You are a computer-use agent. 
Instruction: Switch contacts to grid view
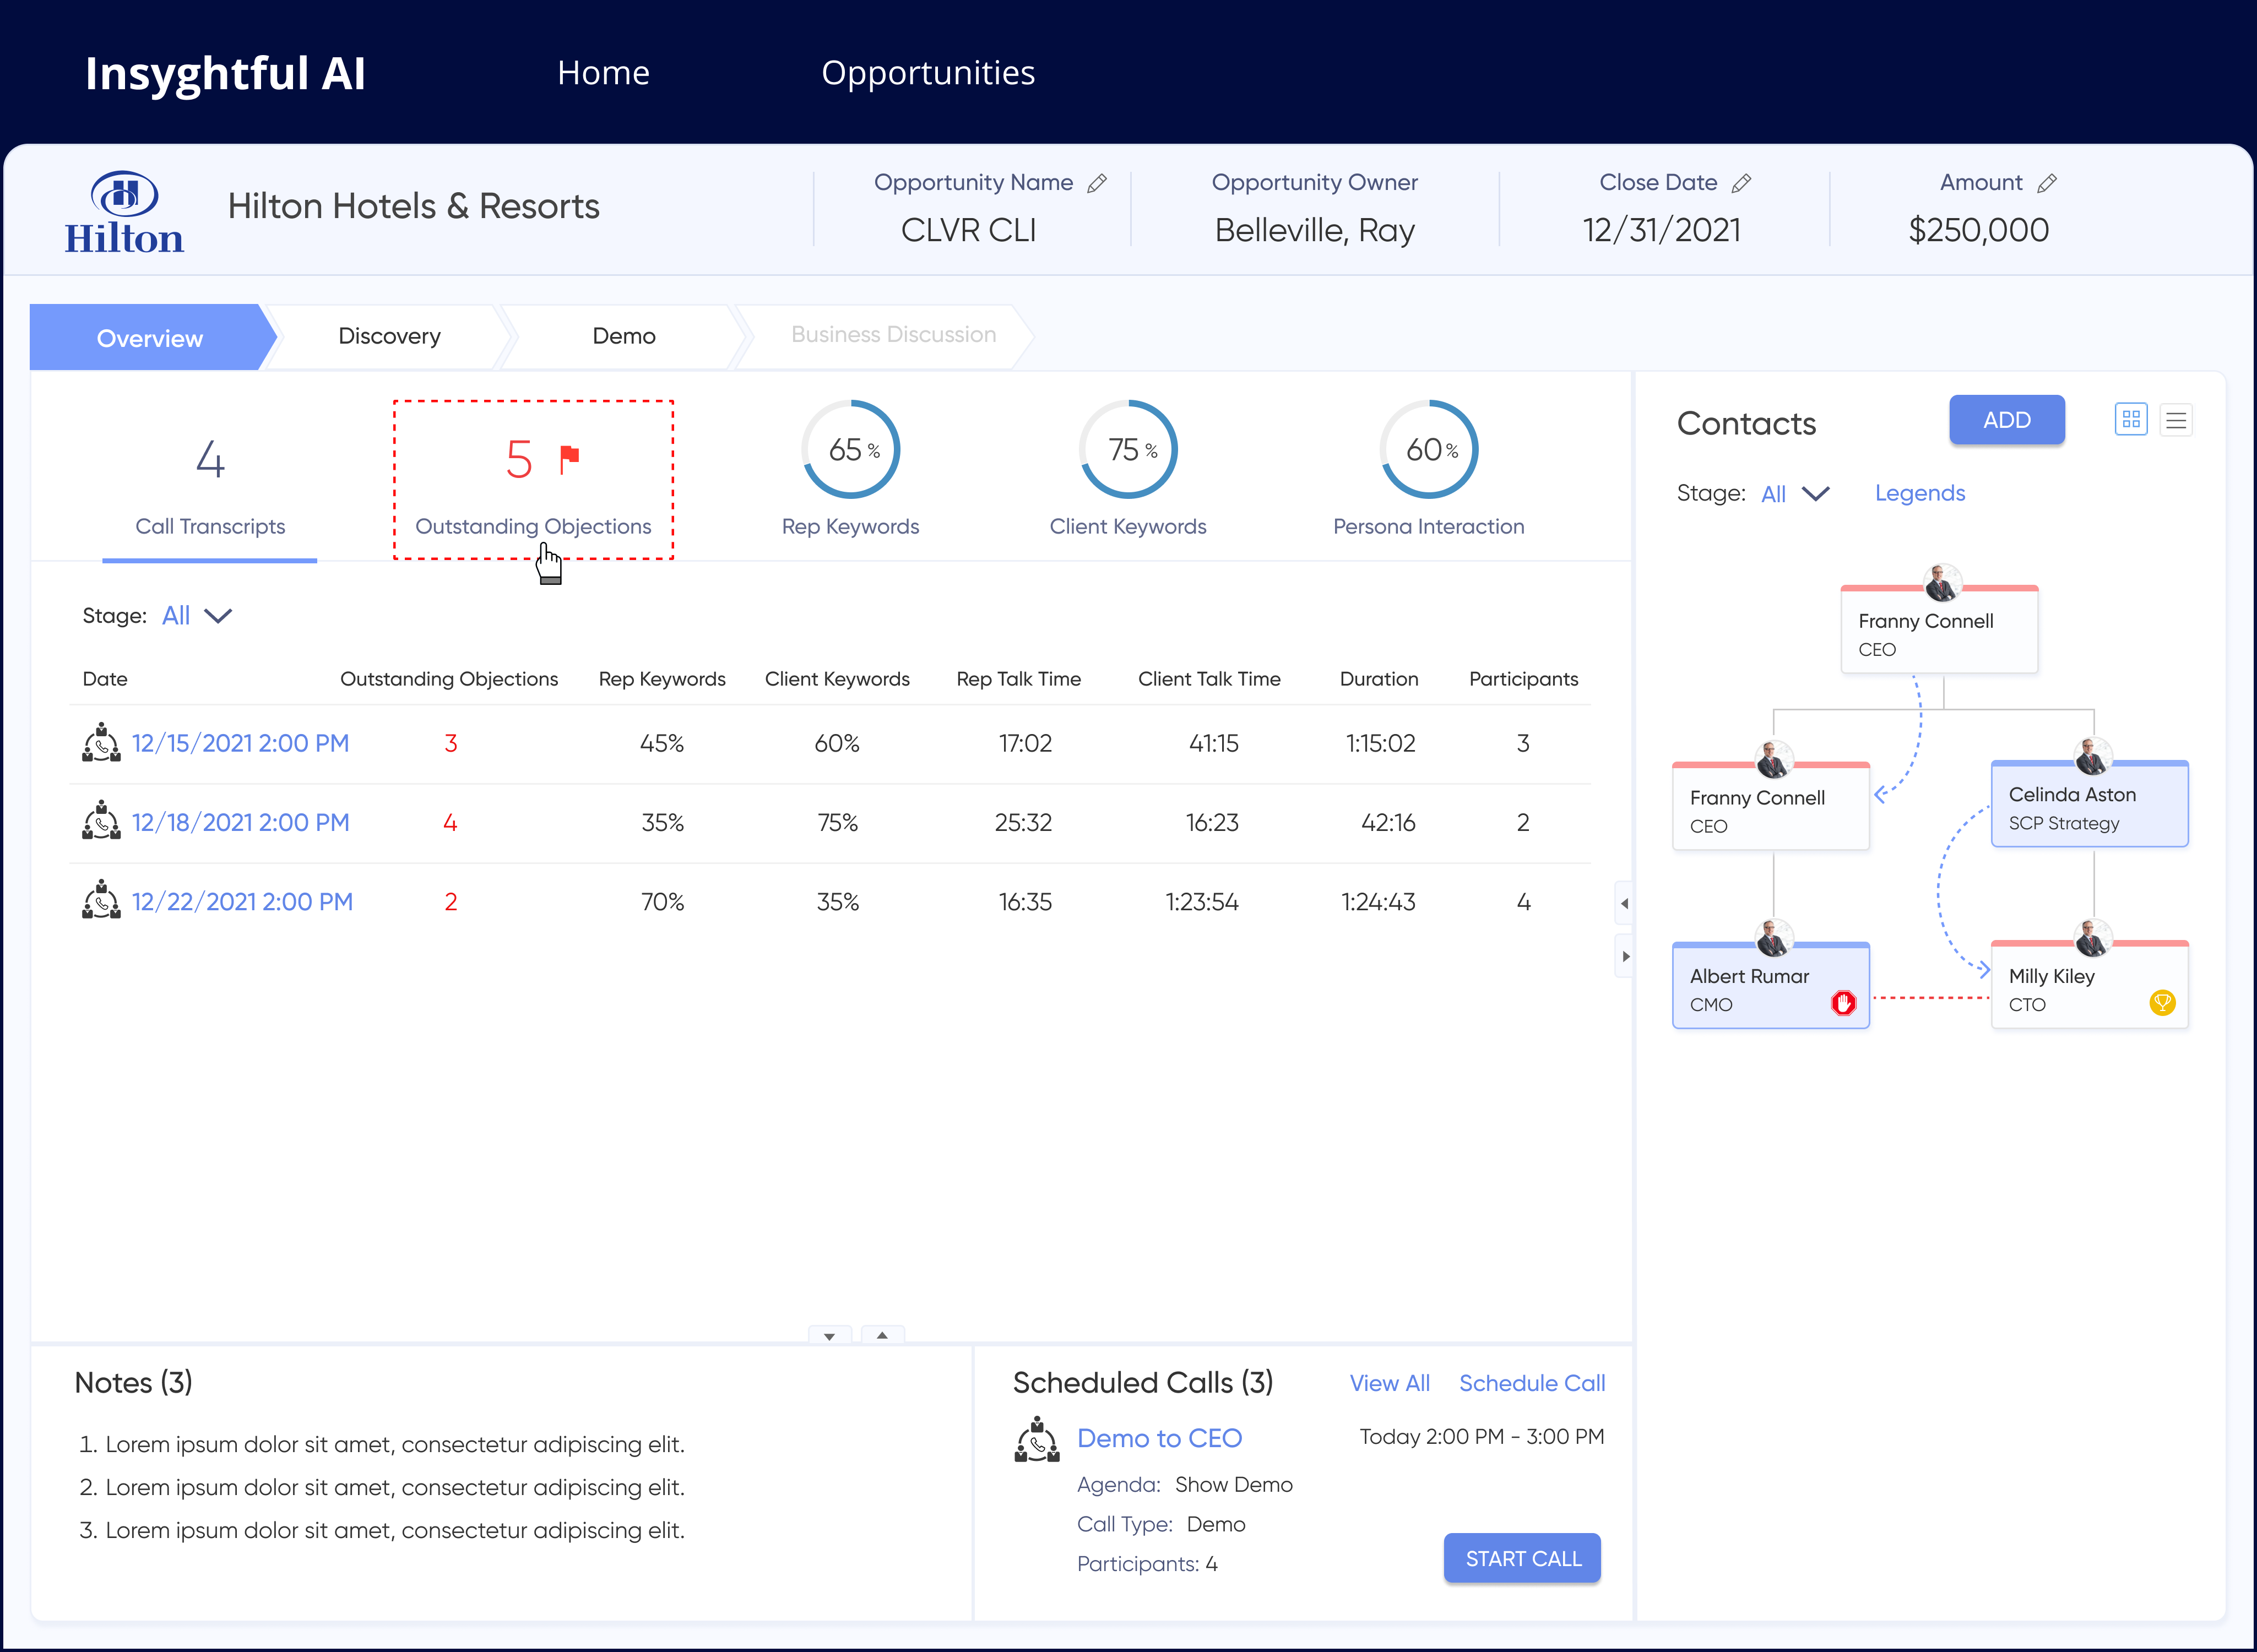[x=2131, y=419]
